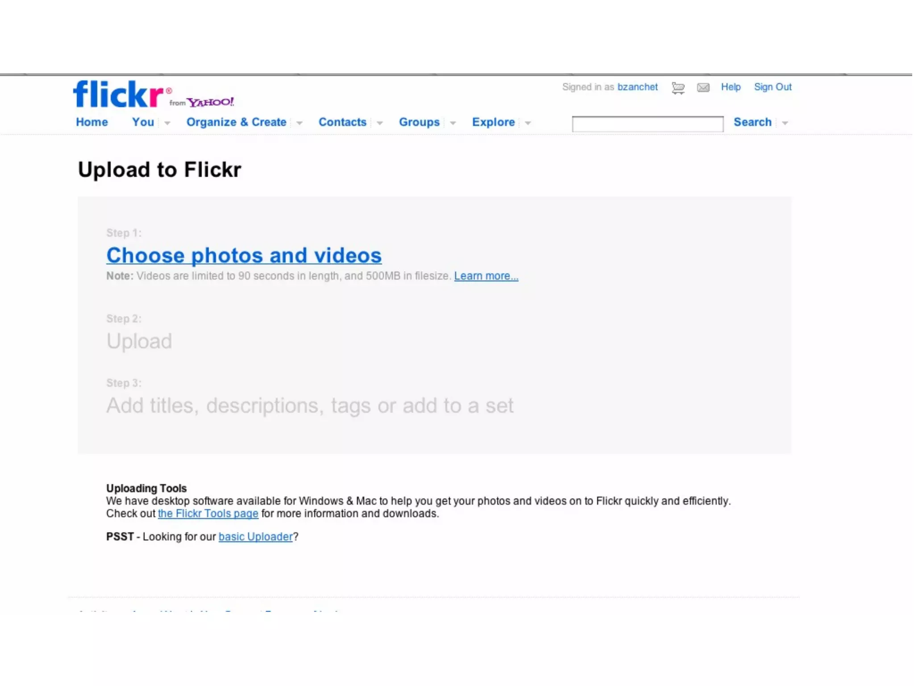Viewport: 914px width, 686px height.
Task: Click the Sign Out link
Action: (773, 87)
